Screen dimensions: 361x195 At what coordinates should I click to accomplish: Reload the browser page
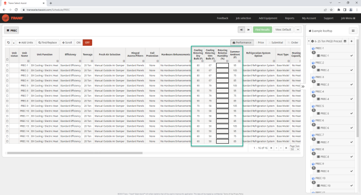(x=16, y=10)
